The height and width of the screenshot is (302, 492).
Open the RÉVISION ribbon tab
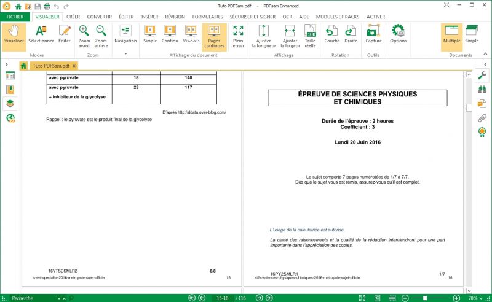click(175, 17)
